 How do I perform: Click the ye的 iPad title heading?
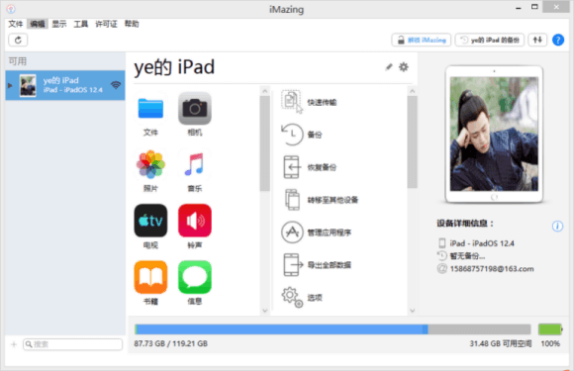[174, 67]
